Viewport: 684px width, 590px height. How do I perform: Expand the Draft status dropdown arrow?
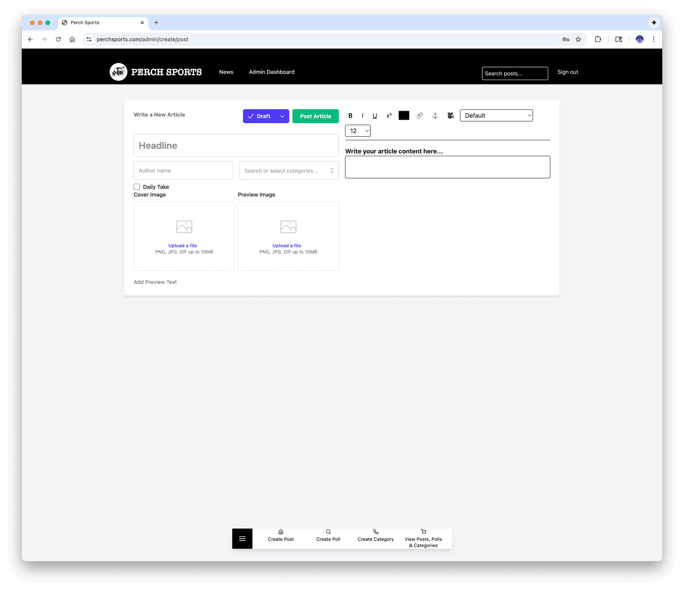(282, 116)
